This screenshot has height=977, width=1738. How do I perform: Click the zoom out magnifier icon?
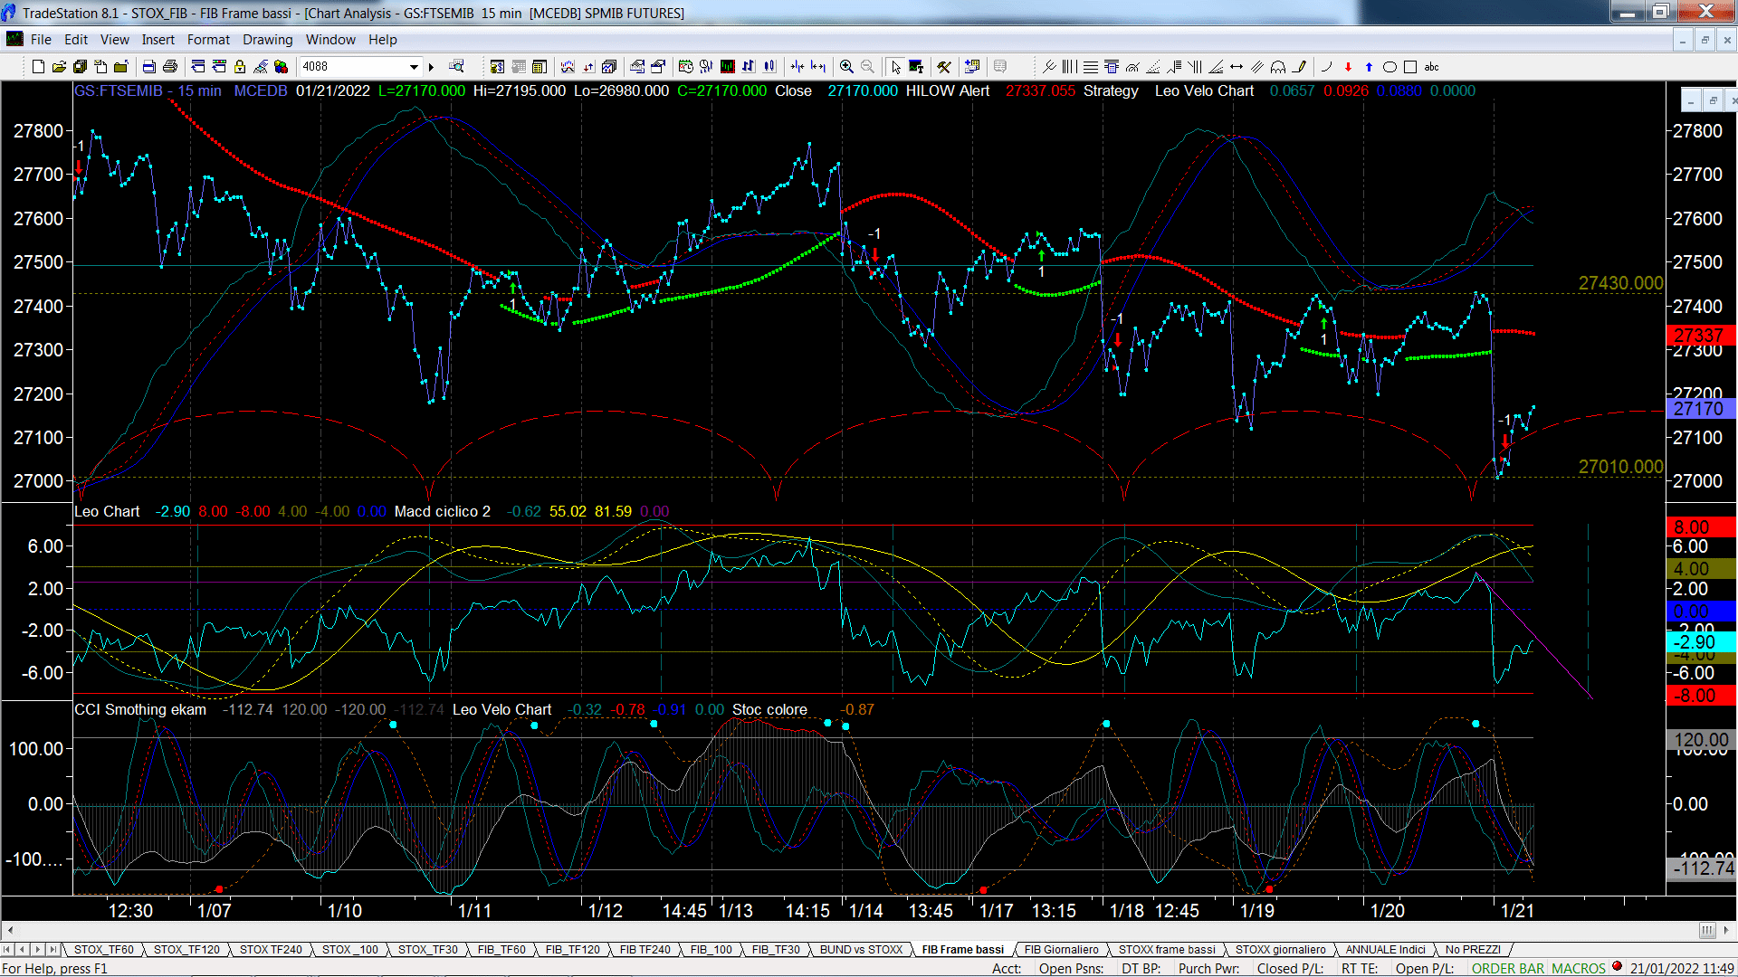click(867, 66)
